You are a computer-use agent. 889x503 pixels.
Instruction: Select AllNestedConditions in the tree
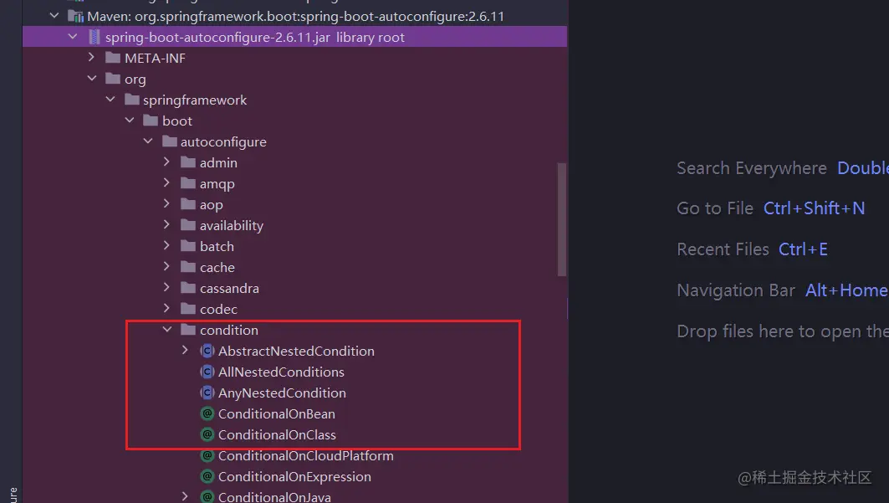(x=281, y=372)
